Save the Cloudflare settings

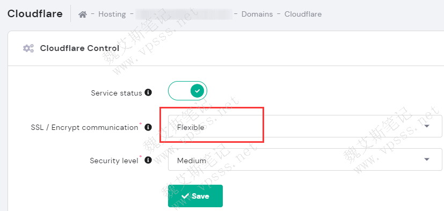click(195, 196)
